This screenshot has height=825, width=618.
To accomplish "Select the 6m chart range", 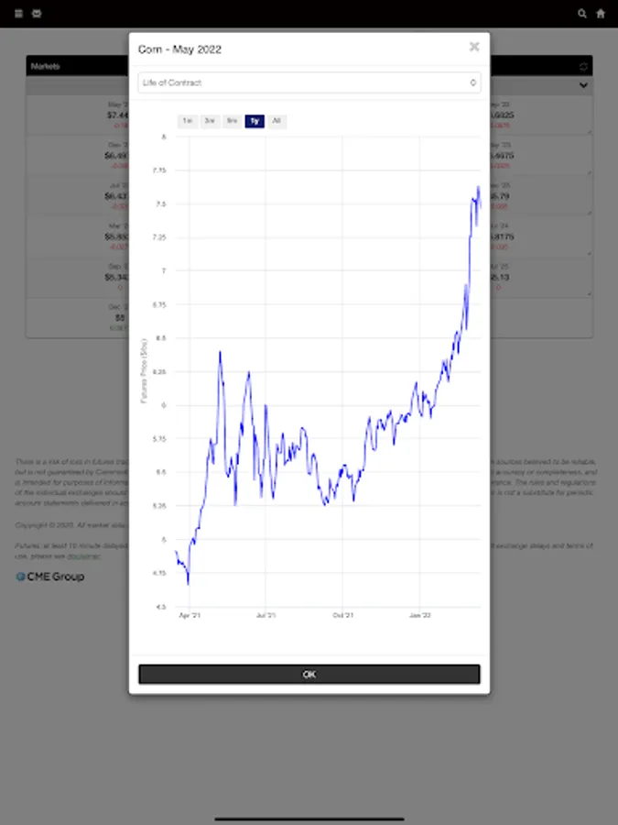I will tap(233, 121).
